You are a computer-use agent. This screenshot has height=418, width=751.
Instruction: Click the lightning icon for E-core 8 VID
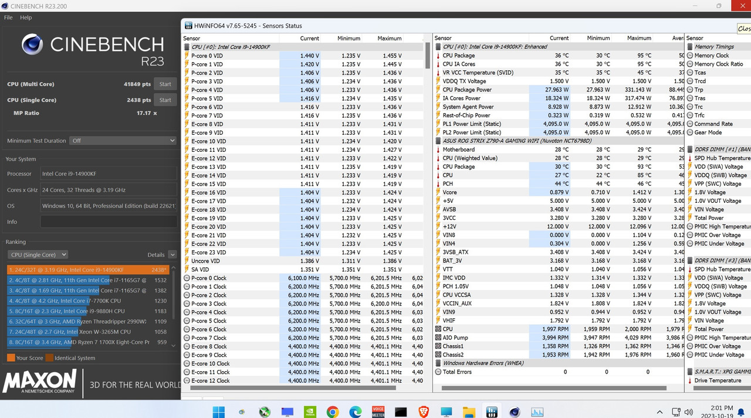(187, 124)
